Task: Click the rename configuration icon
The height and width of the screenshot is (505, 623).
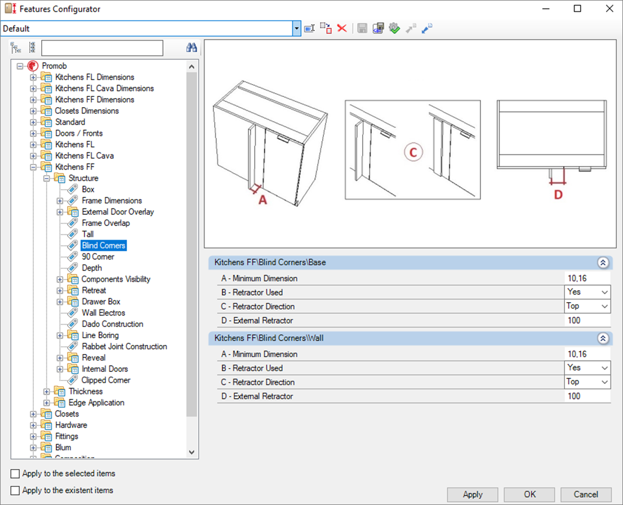Action: [309, 28]
